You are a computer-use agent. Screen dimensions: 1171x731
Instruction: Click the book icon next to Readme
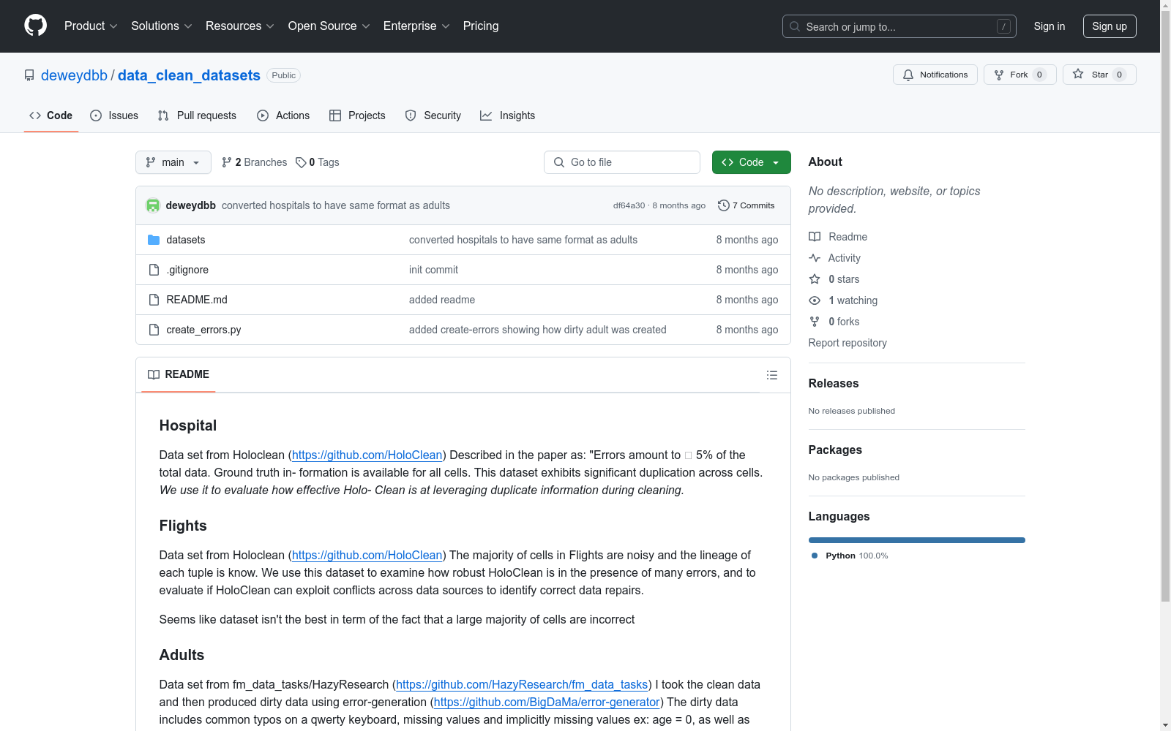(815, 237)
